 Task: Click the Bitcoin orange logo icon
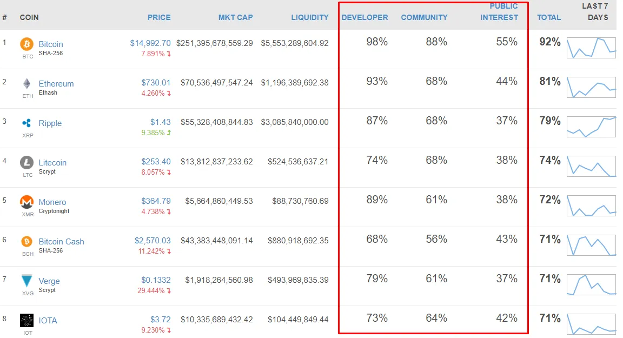pos(26,44)
